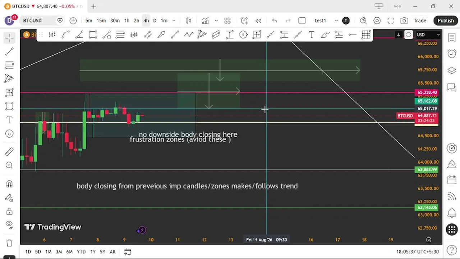Screen dimensions: 460x259
Task: Select the brush tool in favorites toolbar
Action: coord(325,35)
